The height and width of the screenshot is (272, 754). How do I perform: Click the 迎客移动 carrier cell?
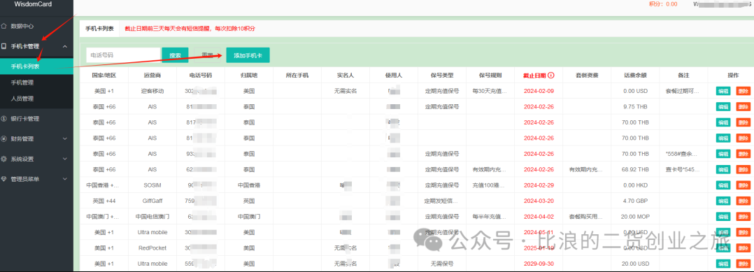pyautogui.click(x=152, y=91)
